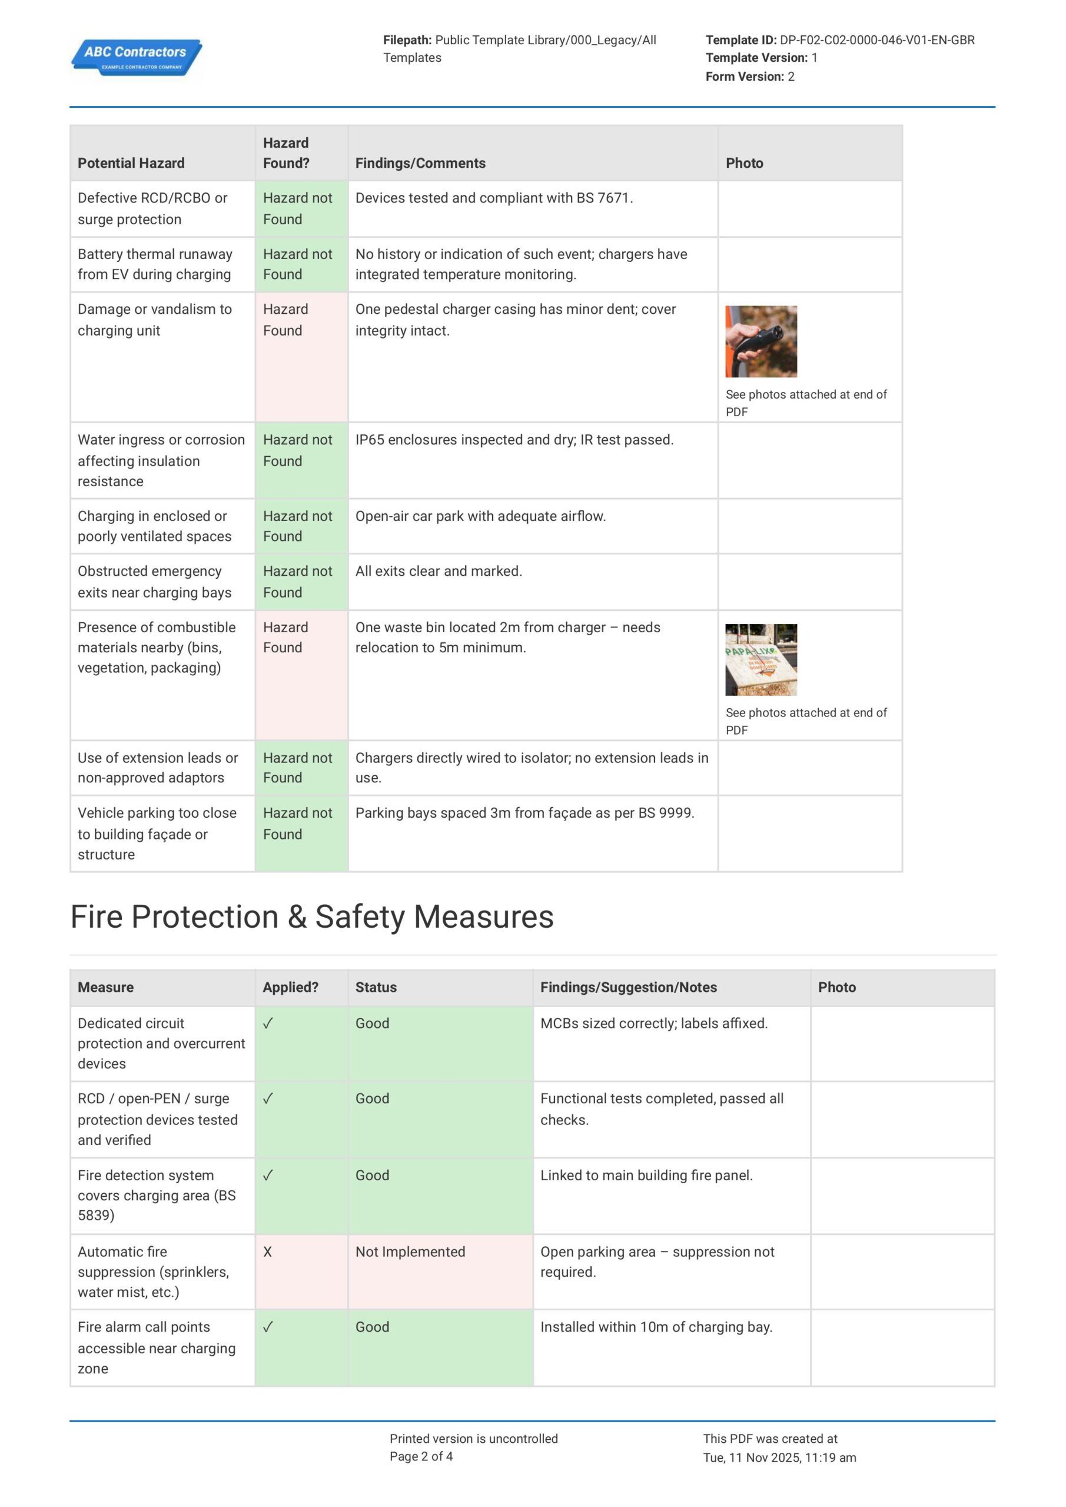
Task: Click the Potential Hazard column header
Action: (131, 163)
